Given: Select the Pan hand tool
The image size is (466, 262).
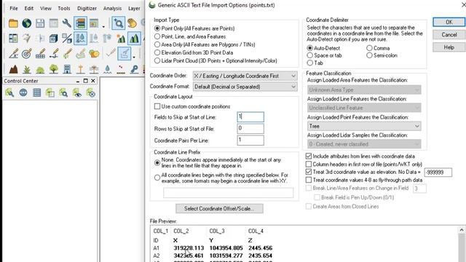Looking at the screenshot, I should (132, 23).
